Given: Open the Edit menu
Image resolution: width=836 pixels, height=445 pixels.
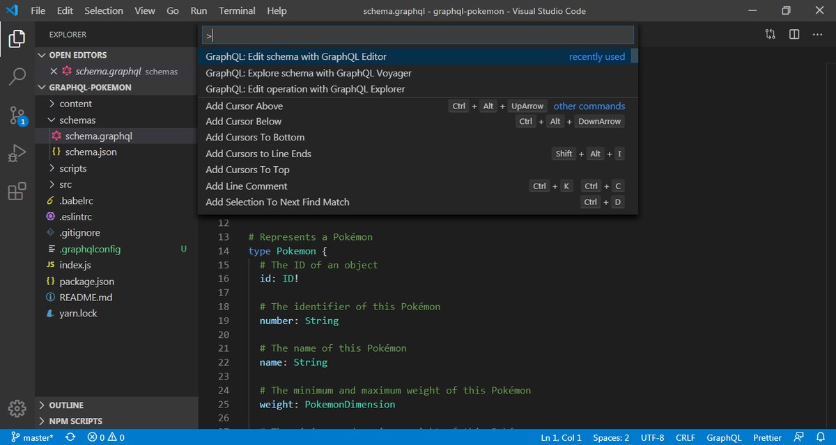Looking at the screenshot, I should [x=65, y=11].
